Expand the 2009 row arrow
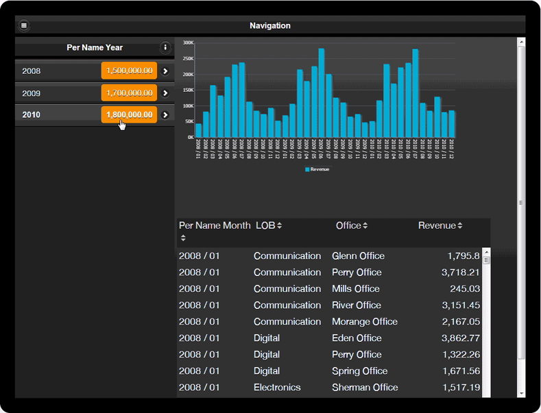This screenshot has height=413, width=541. 165,93
